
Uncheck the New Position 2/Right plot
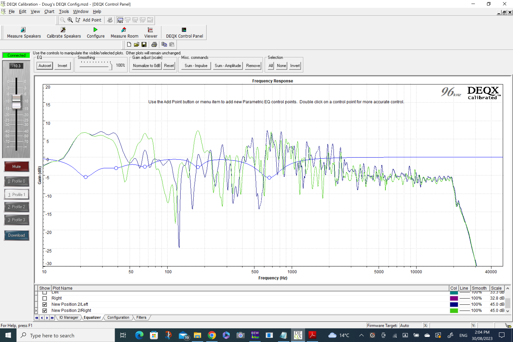coord(45,310)
